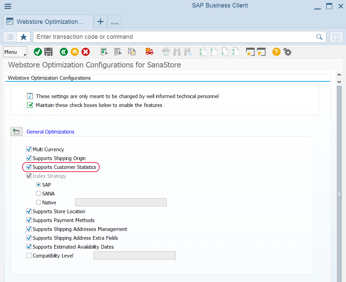
Task: Click the gray list-with-cursor toolbar icon
Action: tap(118, 52)
